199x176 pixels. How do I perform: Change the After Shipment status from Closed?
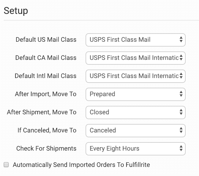click(135, 112)
